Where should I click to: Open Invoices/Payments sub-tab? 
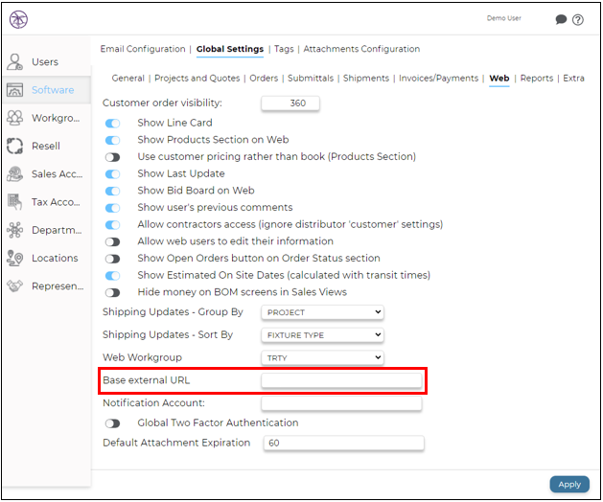point(438,78)
